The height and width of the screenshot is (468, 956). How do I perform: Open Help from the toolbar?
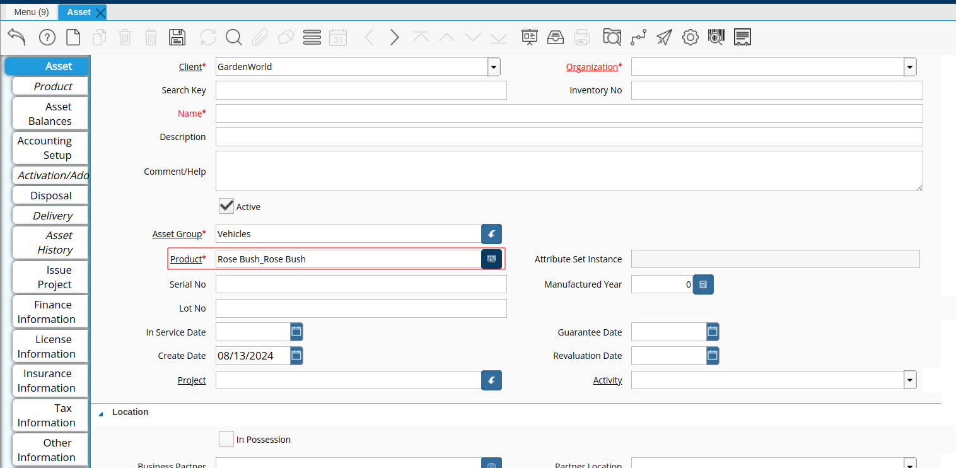[x=47, y=37]
